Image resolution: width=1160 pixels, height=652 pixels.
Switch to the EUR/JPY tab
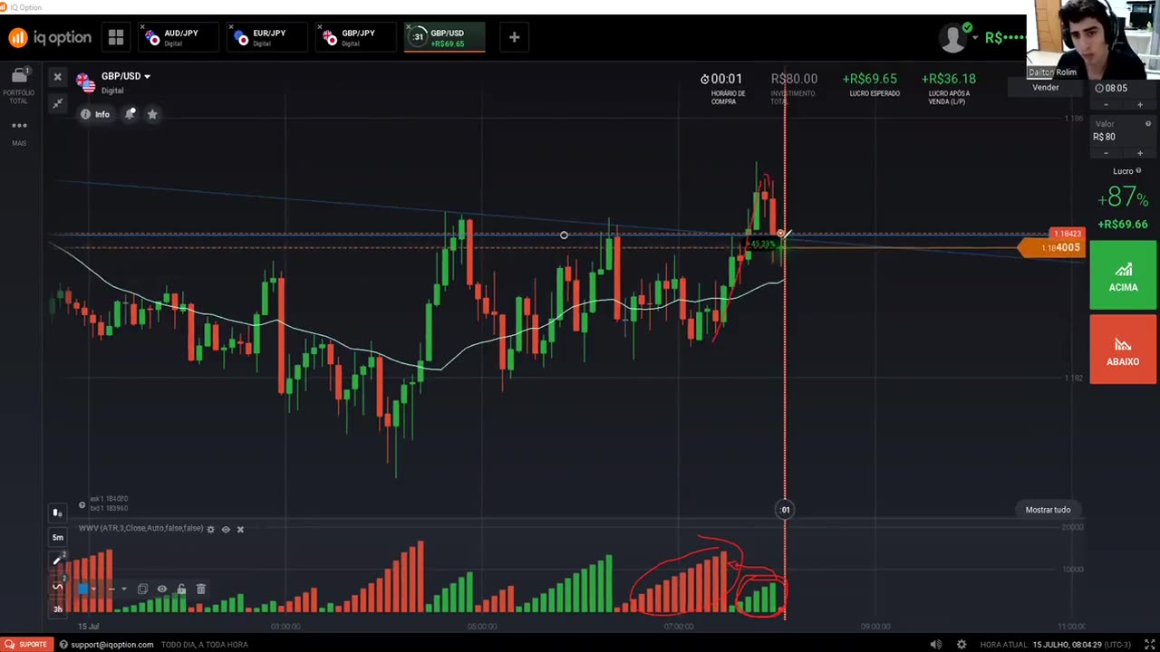click(x=268, y=37)
